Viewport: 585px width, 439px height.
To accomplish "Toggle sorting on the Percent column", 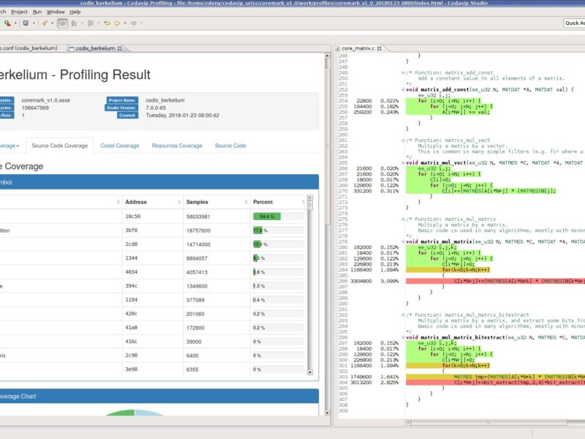I will coord(263,200).
